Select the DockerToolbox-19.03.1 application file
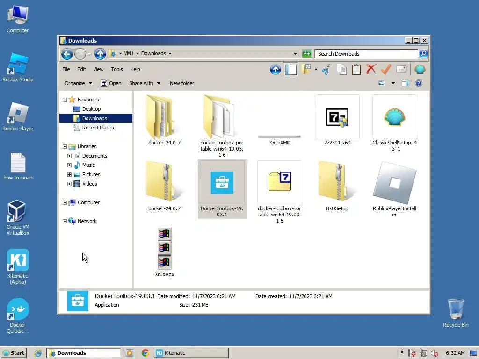Viewport: 479px width, 359px height. pos(222,189)
